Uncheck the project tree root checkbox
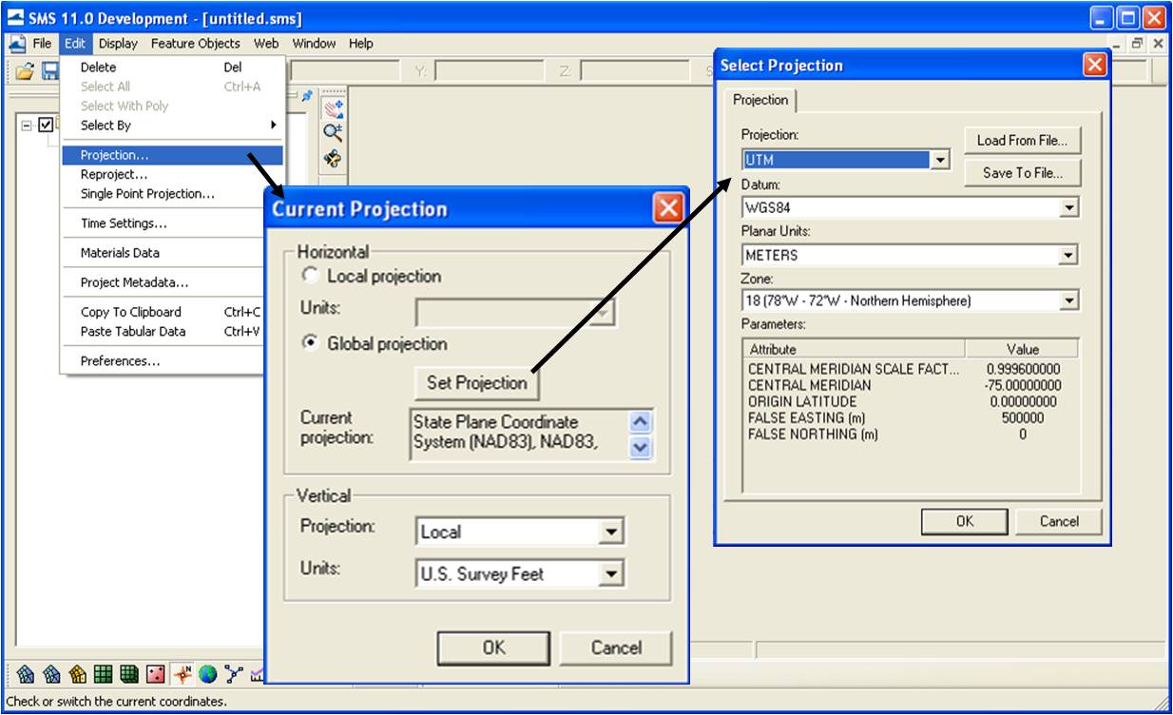Screen dimensions: 1173x715 [46, 126]
